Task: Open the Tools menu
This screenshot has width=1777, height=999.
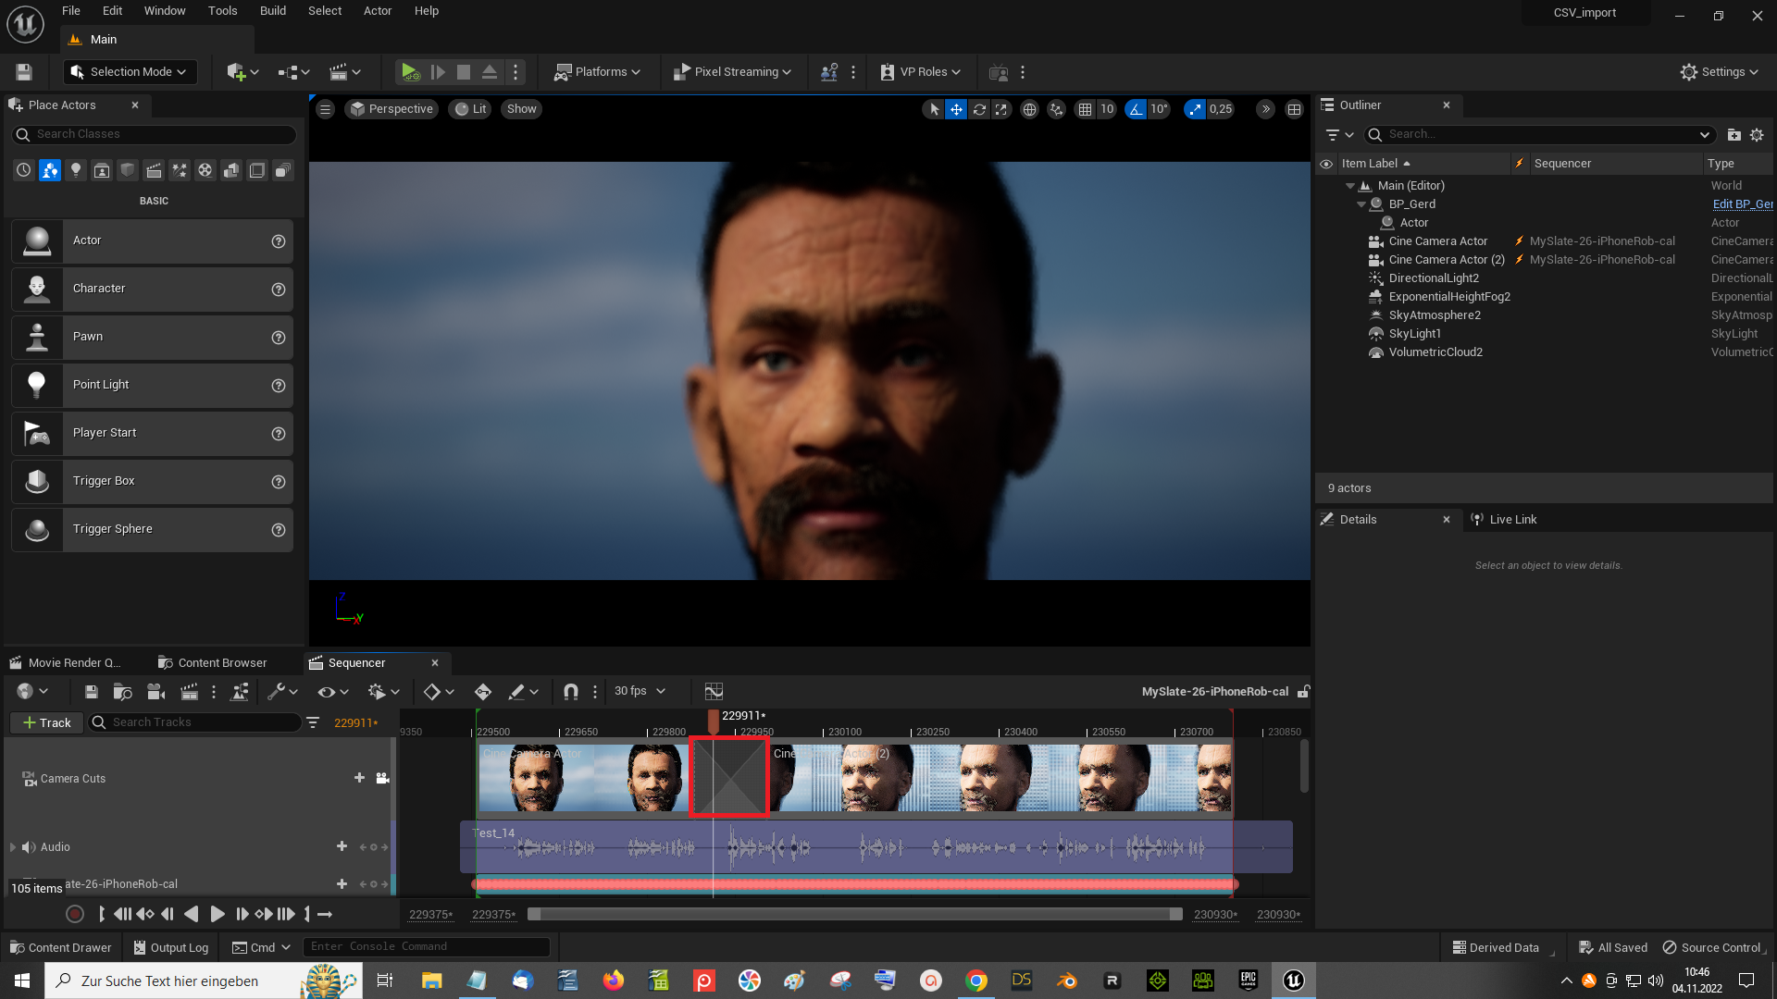Action: coord(223,11)
